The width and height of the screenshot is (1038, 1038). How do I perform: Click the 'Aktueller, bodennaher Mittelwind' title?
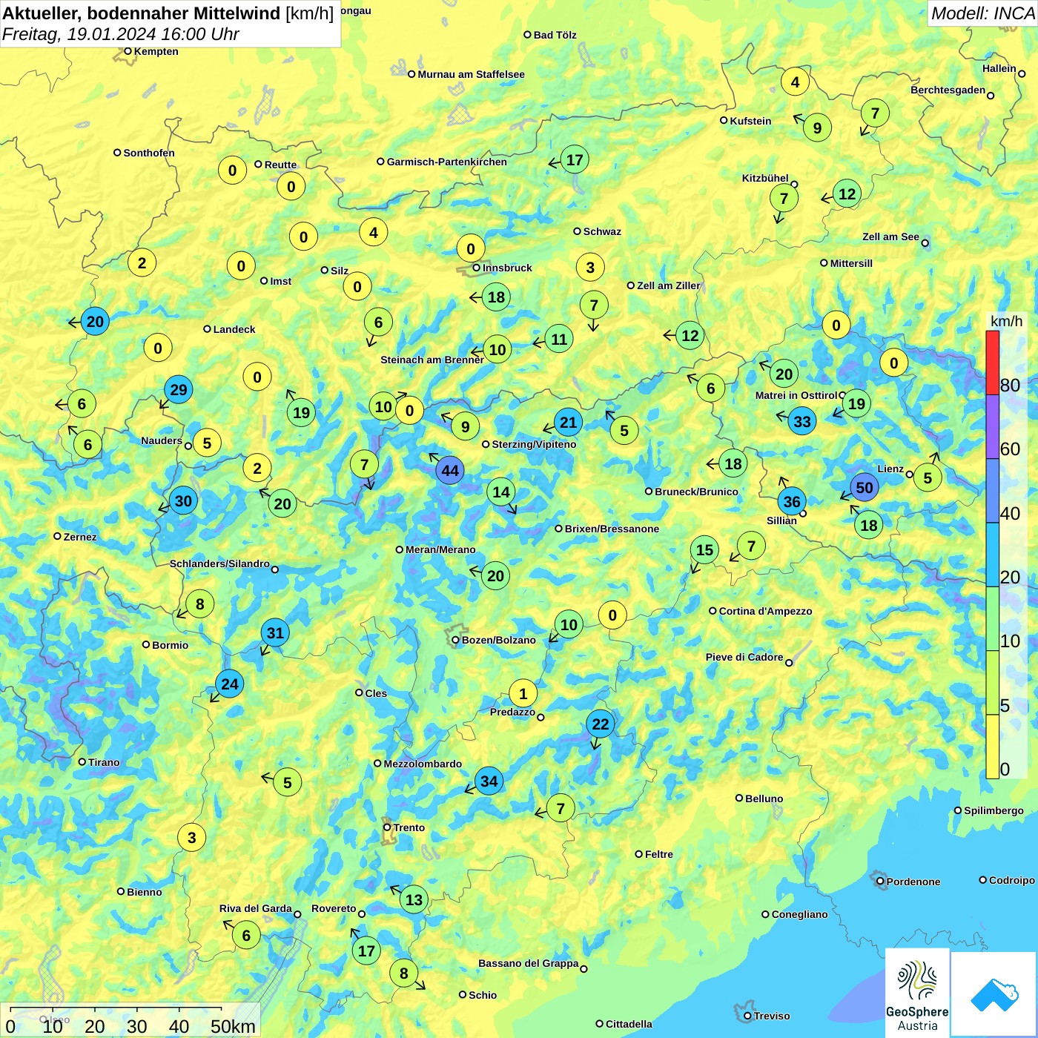coord(142,13)
